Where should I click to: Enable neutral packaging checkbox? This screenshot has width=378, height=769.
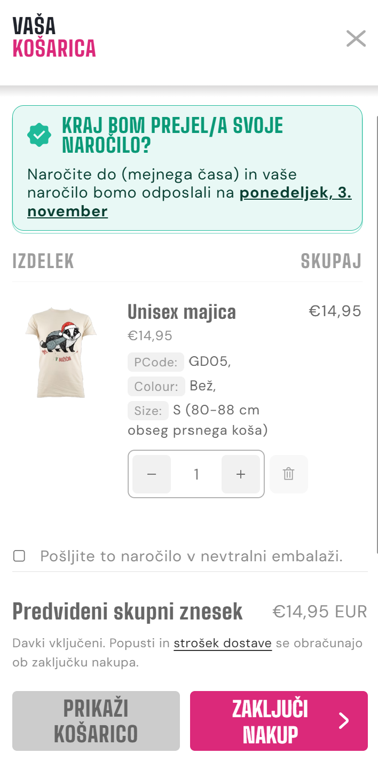19,556
